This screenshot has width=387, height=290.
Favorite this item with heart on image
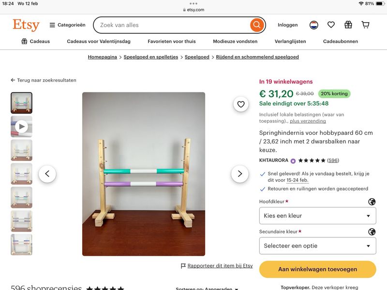click(241, 104)
